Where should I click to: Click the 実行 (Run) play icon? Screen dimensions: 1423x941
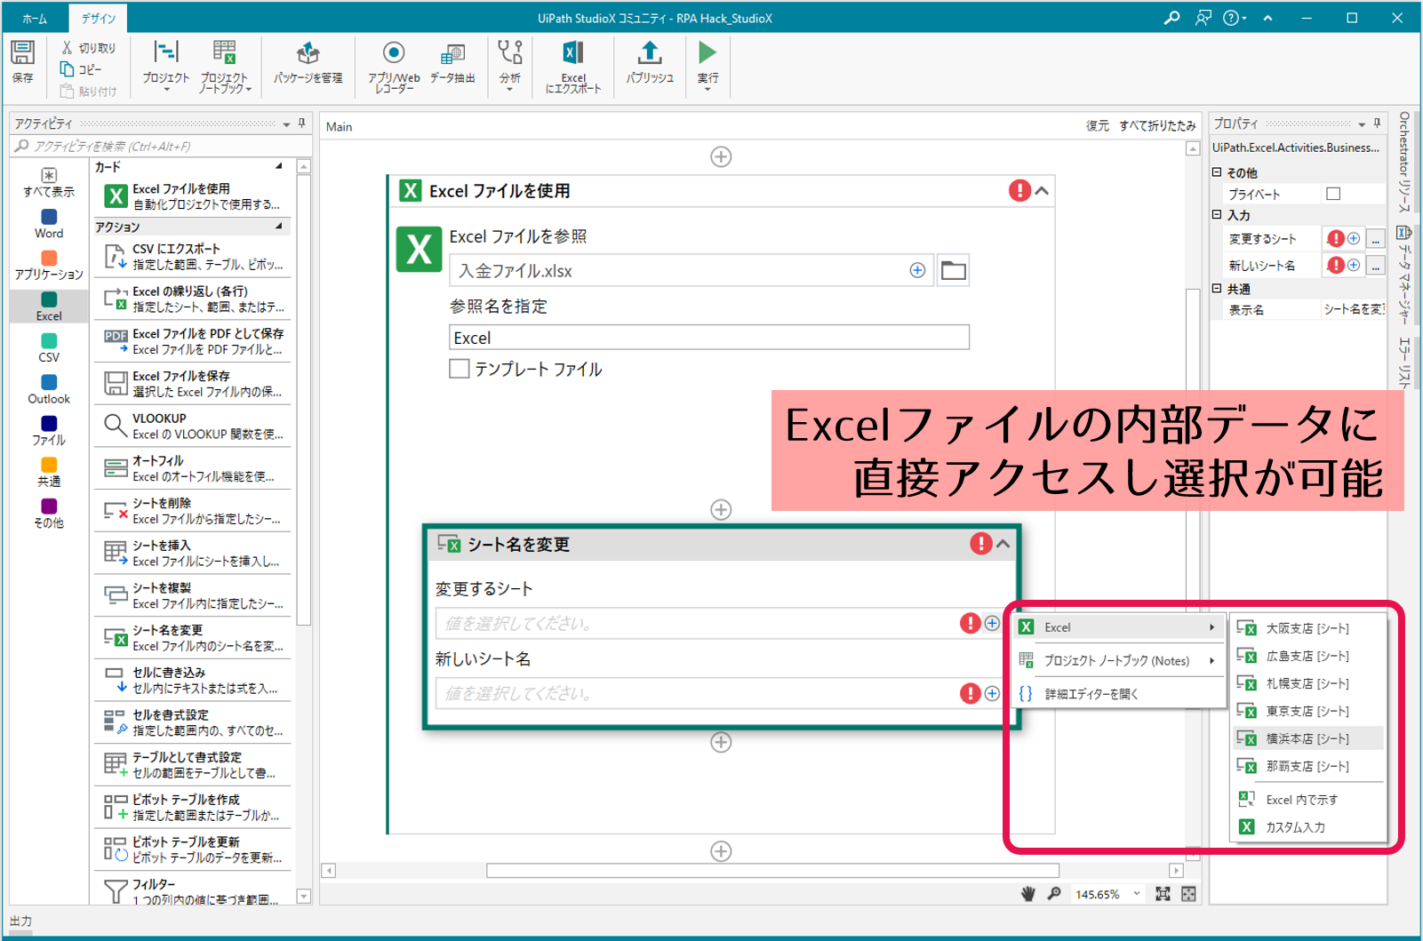(708, 53)
